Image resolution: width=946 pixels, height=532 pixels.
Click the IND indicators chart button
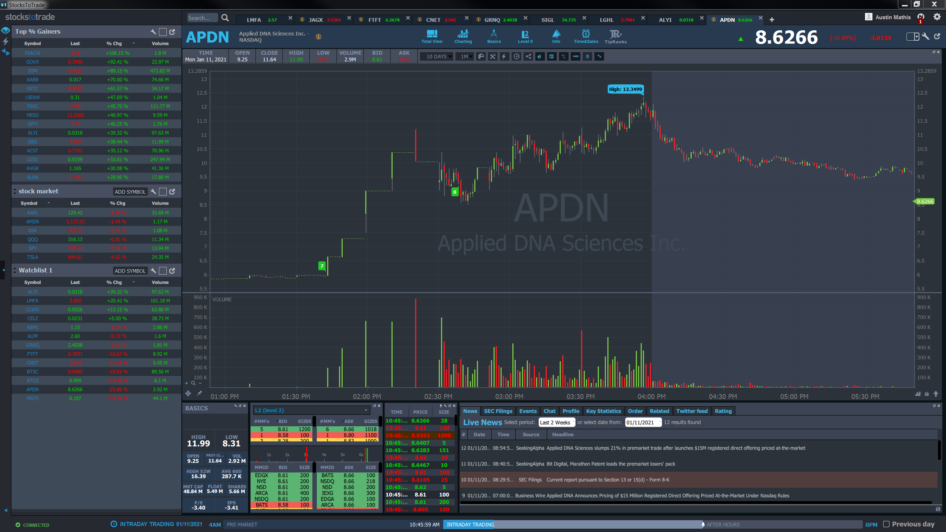click(x=576, y=57)
